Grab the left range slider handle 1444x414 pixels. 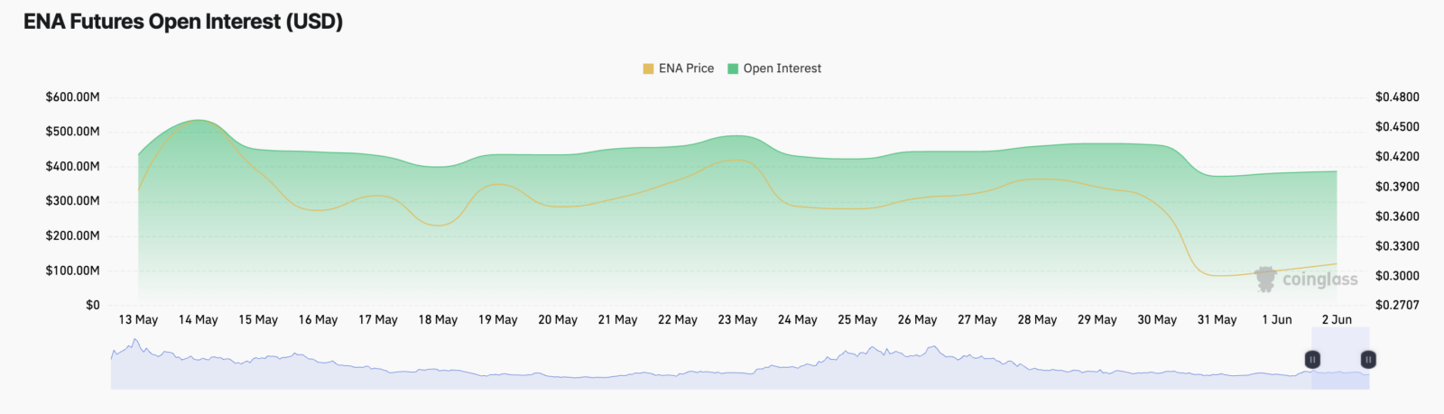(x=1312, y=360)
